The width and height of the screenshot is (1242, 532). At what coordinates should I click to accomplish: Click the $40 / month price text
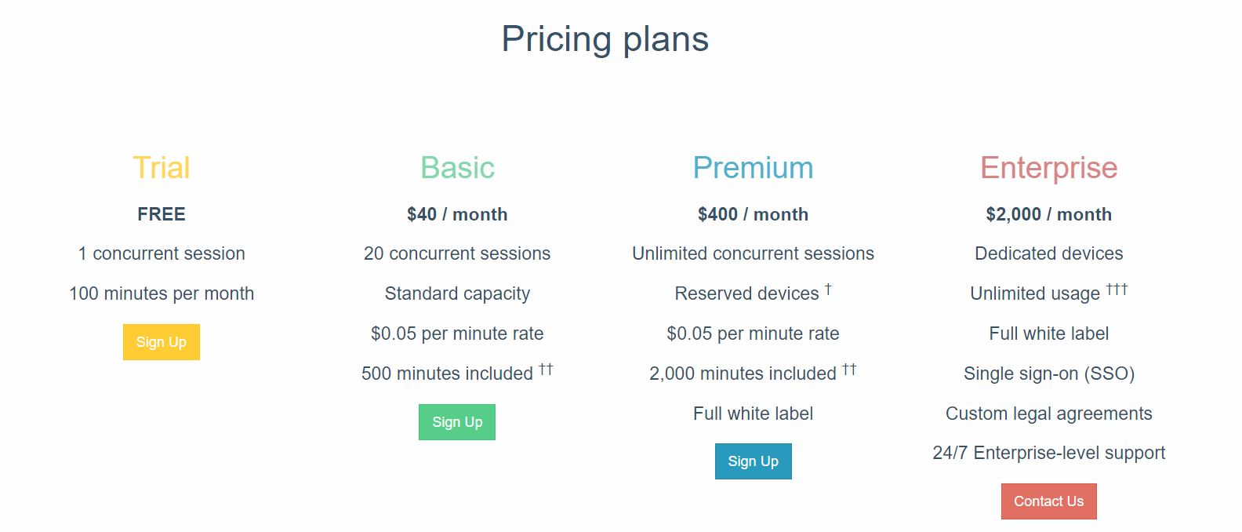coord(457,214)
